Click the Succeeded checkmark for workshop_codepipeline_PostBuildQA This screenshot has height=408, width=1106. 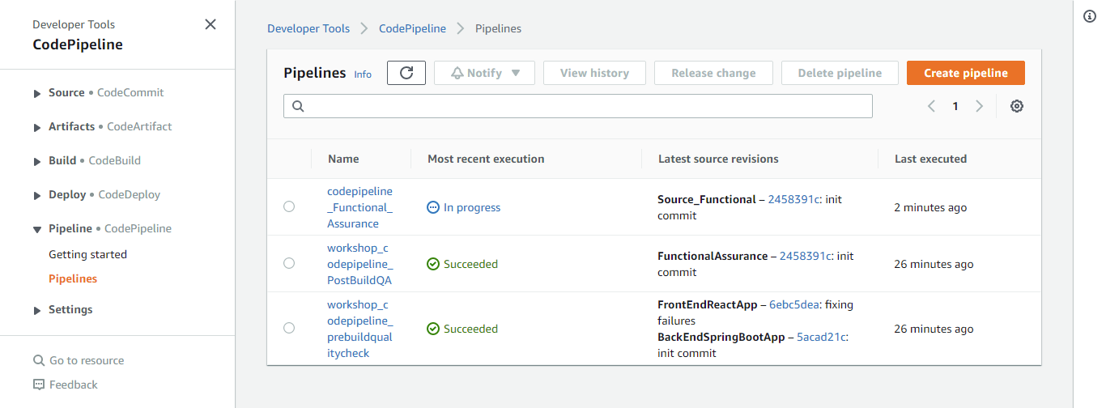[433, 264]
